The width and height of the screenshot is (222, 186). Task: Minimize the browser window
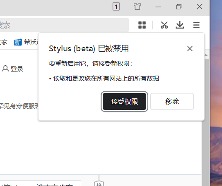158,7
